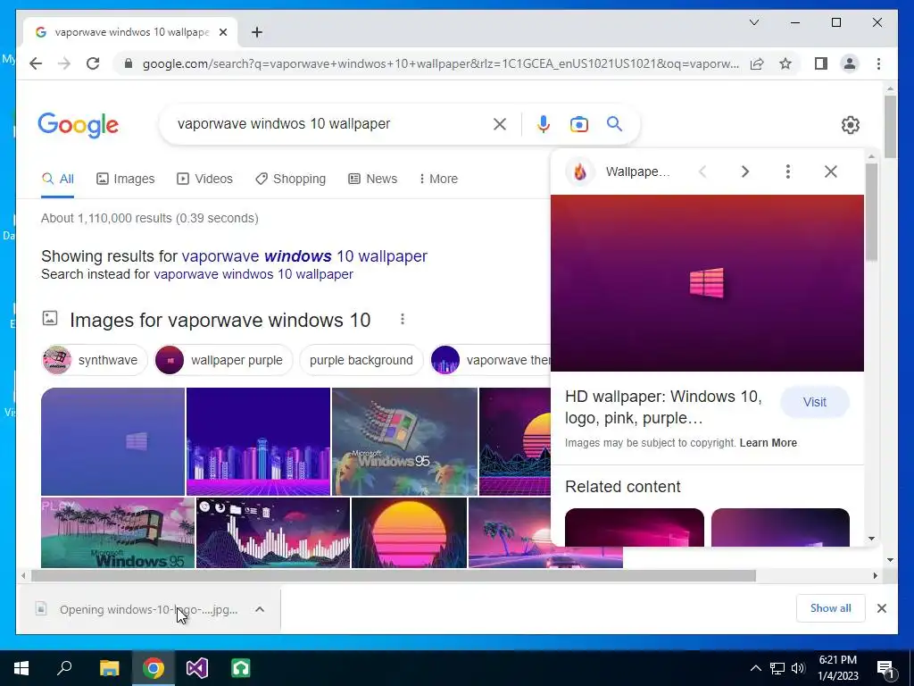
Task: Close the vaporwave windwos 10 wallpaper tab
Action: pyautogui.click(x=222, y=32)
